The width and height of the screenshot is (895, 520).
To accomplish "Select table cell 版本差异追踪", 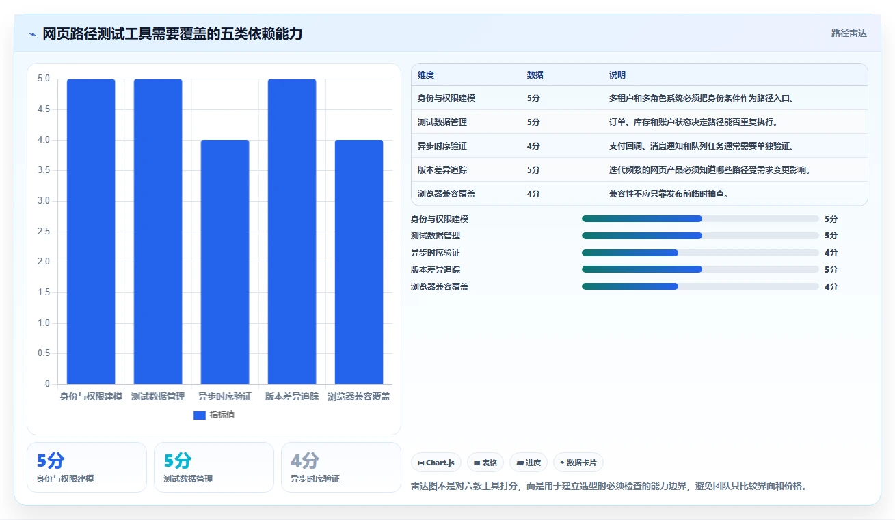I will [442, 169].
